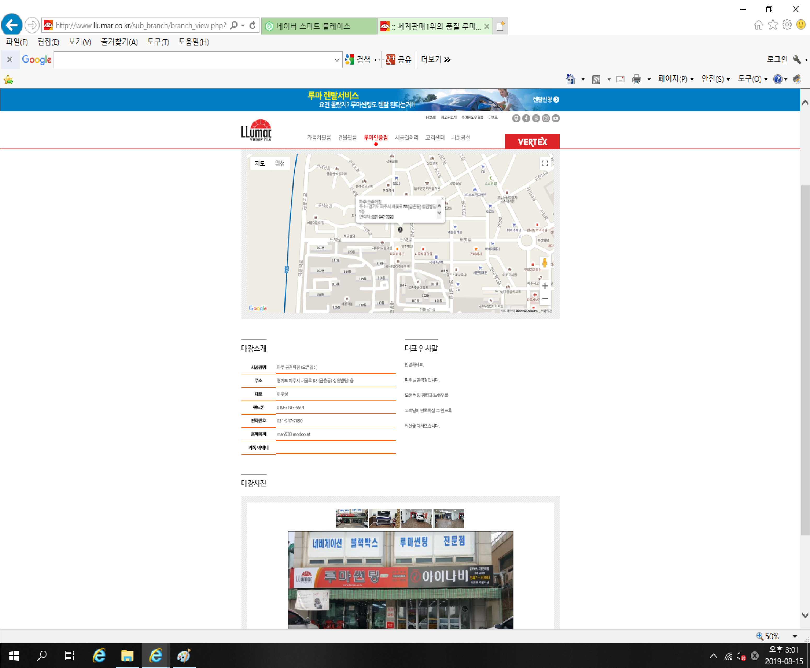The width and height of the screenshot is (810, 668).
Task: Zoom out on the map with minus
Action: pyautogui.click(x=545, y=299)
